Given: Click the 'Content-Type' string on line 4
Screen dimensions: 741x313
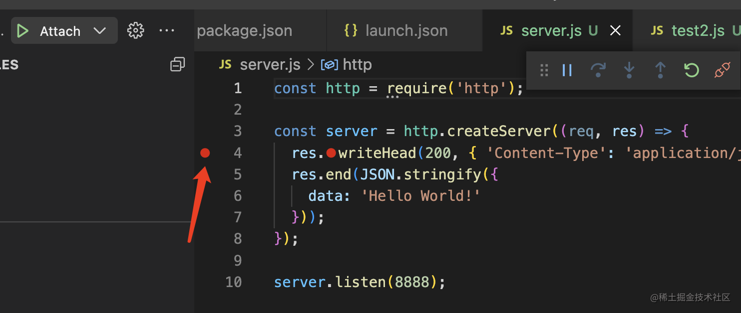Looking at the screenshot, I should (x=547, y=153).
